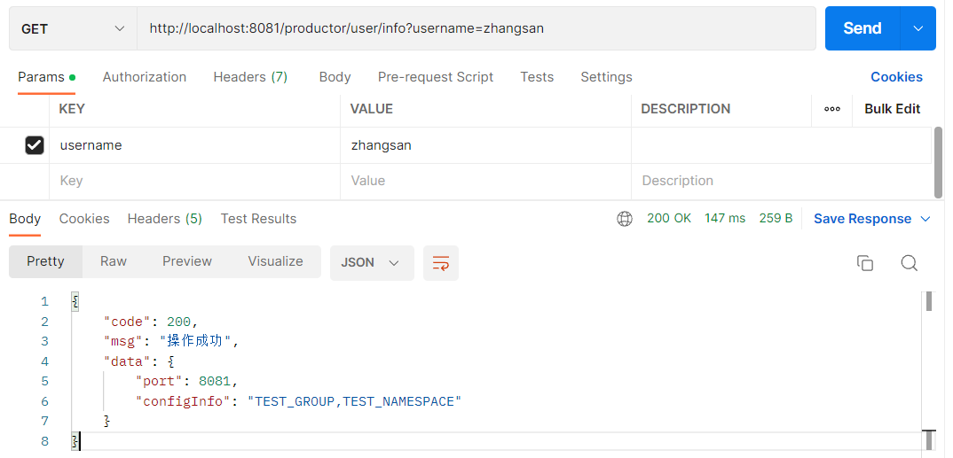Open the three-dots column options menu
Image resolution: width=953 pixels, height=458 pixels.
click(831, 109)
